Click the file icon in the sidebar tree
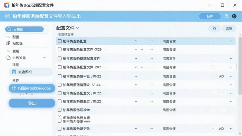242x136 pixels. coord(8,58)
